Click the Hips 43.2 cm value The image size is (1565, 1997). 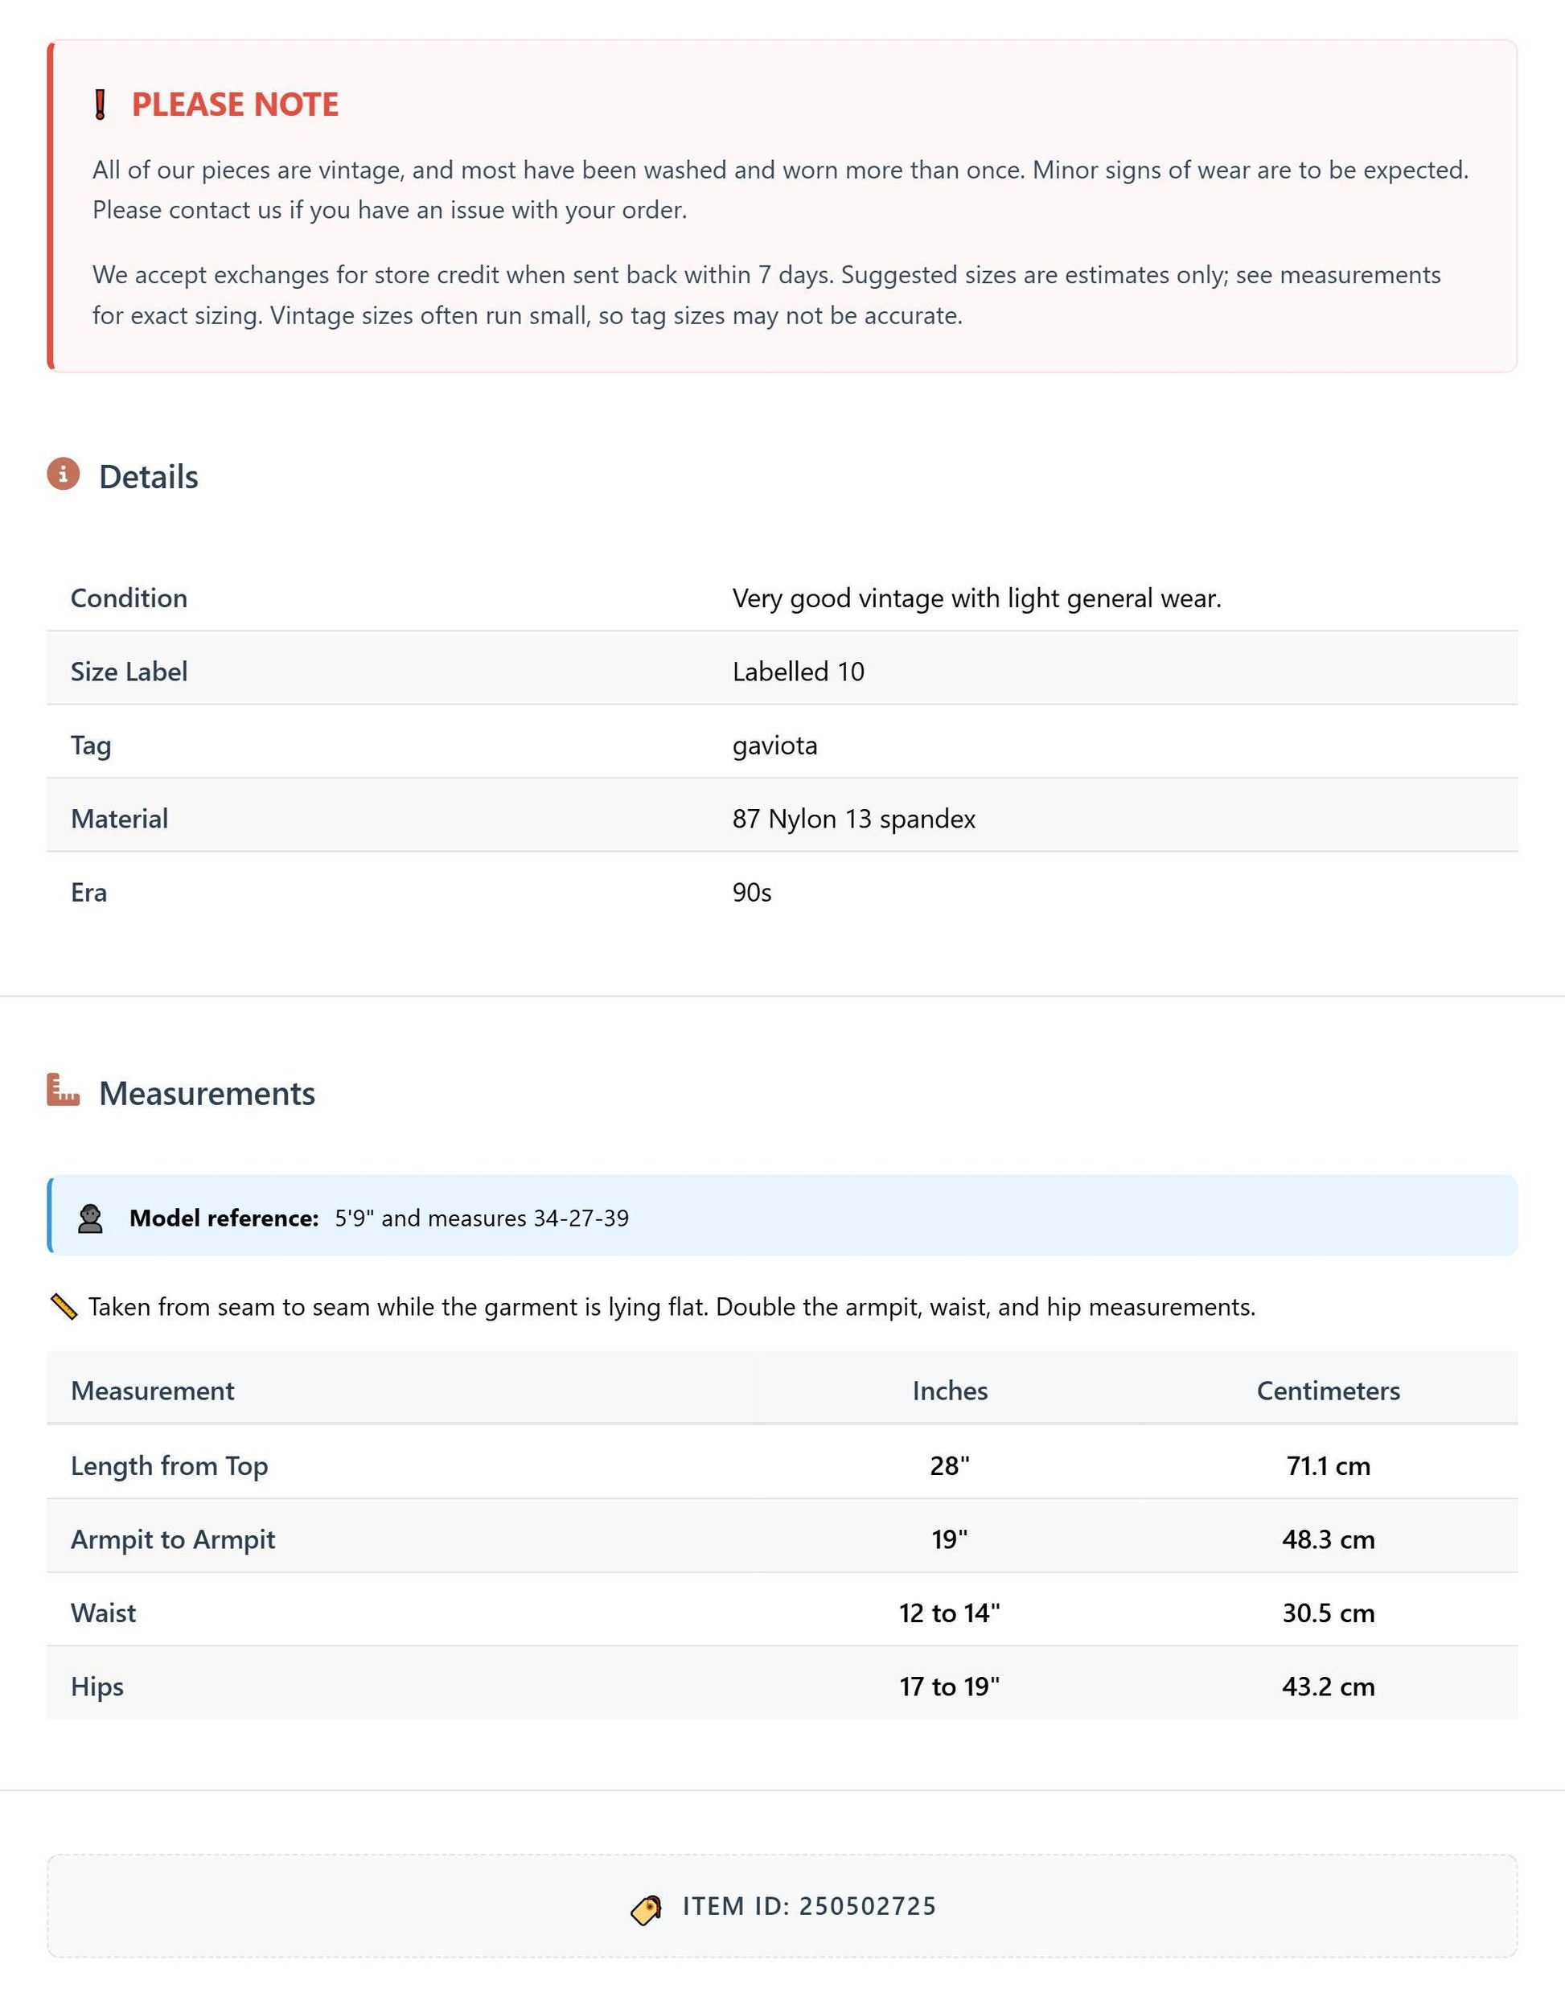[x=1329, y=1687]
